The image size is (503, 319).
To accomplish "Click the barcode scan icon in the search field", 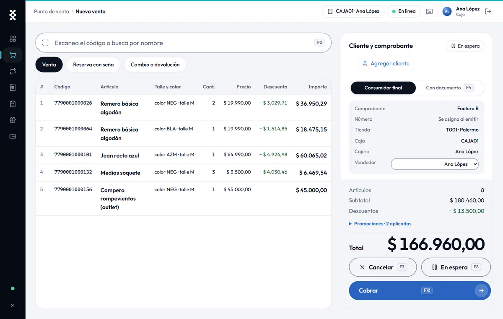I will [x=45, y=43].
